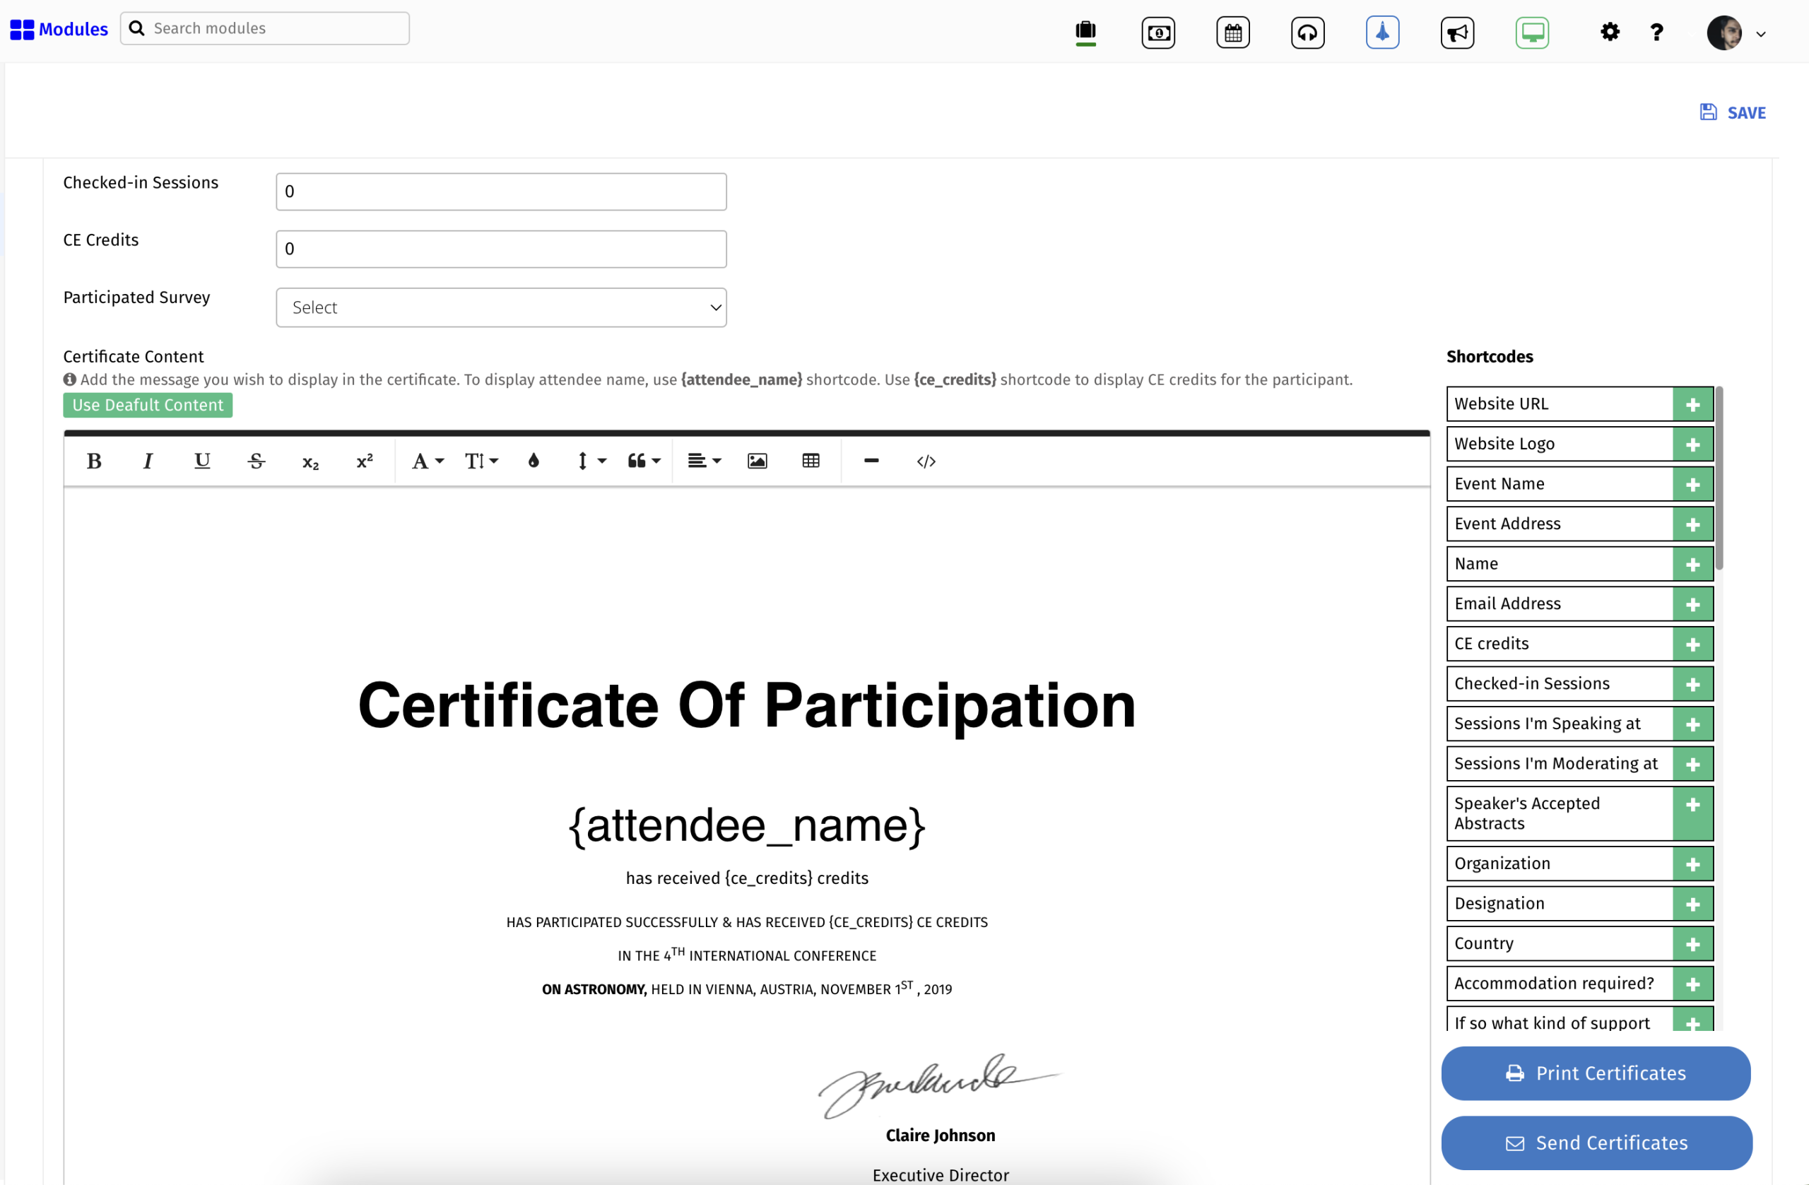1809x1185 pixels.
Task: Open the calendar module icon
Action: coord(1232,33)
